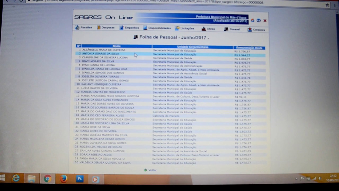The height and width of the screenshot is (191, 339).
Task: Select row MARIA DO CARMO DAVI DO NASCIMENTO
Action: tap(170, 112)
